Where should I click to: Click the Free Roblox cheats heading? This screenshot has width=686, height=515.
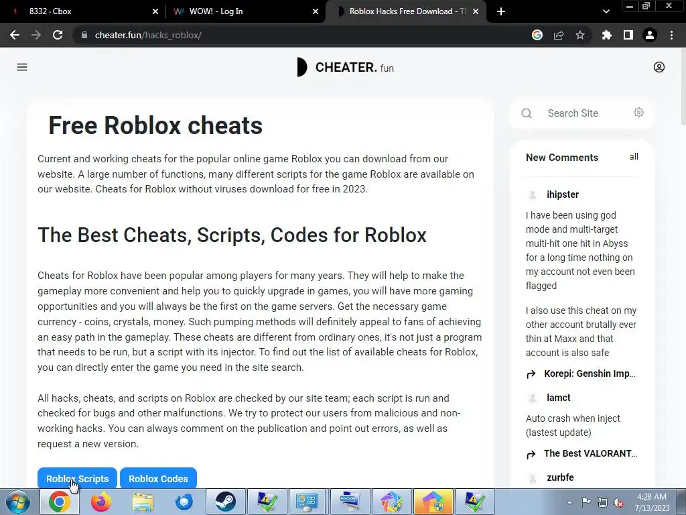click(x=155, y=125)
